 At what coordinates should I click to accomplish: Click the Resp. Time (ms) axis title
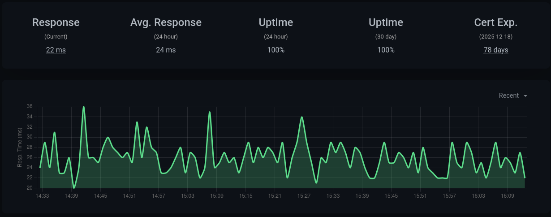click(20, 147)
